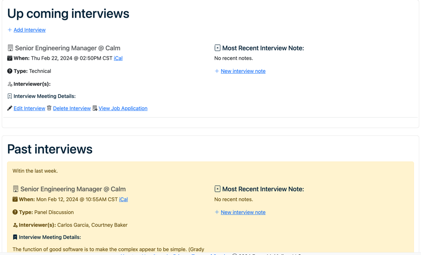
Task: Add New interview note for Panel Discussion interview
Action: 243,212
